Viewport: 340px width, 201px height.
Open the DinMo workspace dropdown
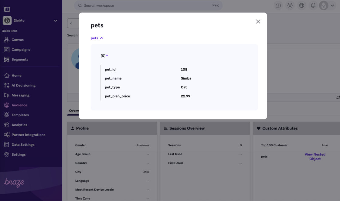pyautogui.click(x=55, y=21)
